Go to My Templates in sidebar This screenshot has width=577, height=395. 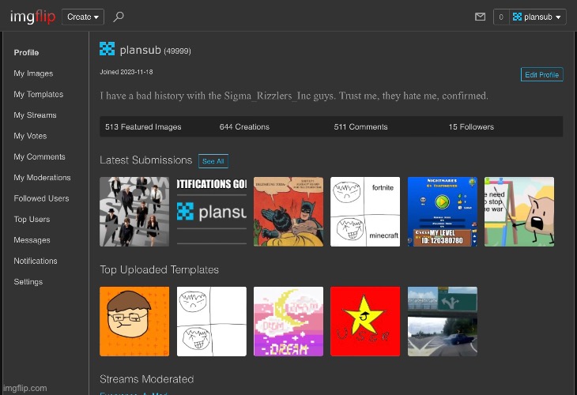pyautogui.click(x=38, y=94)
